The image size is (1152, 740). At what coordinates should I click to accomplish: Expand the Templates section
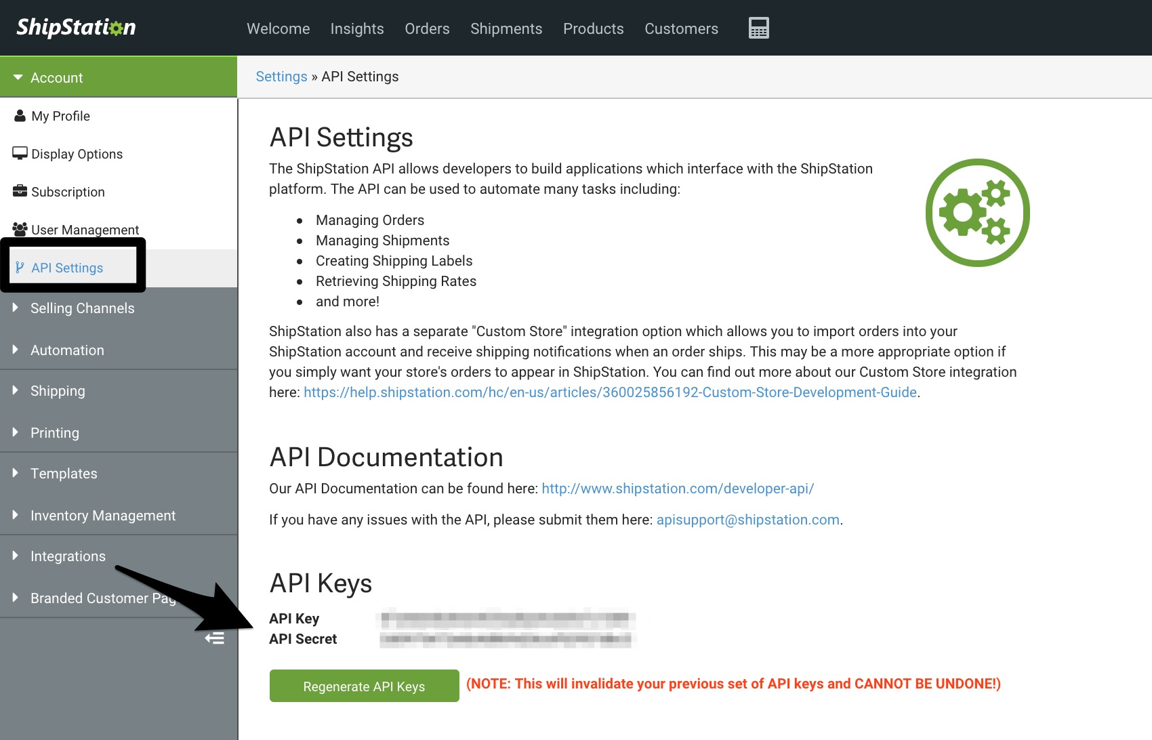pos(119,474)
